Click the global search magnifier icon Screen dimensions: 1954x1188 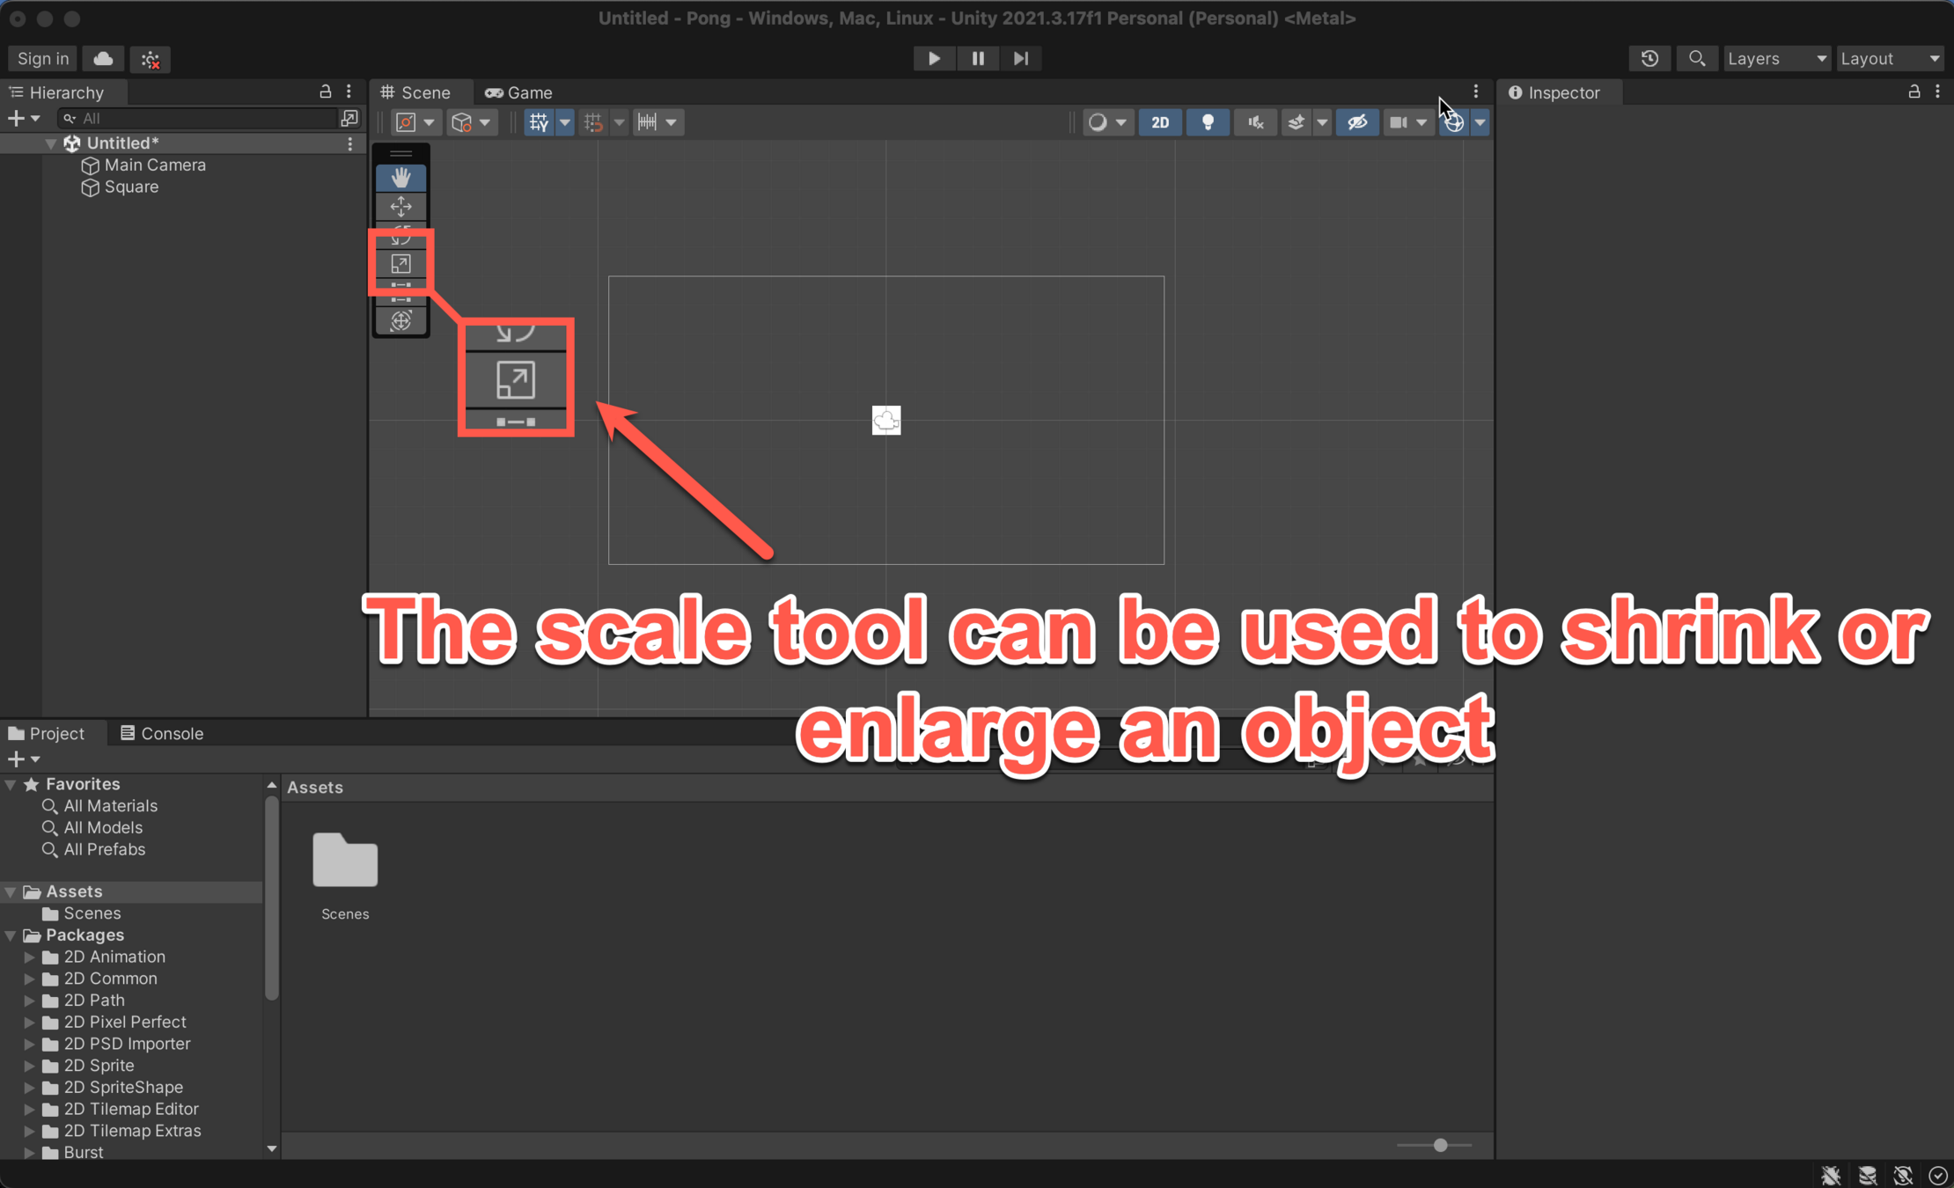1697,59
